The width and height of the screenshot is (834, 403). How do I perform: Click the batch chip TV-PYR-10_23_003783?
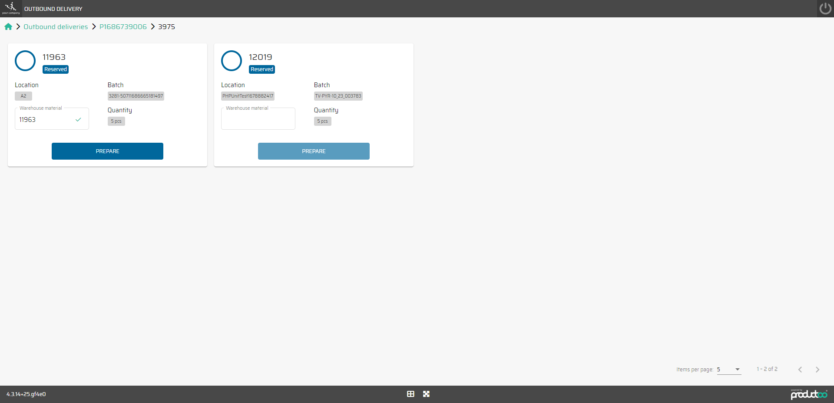(338, 96)
